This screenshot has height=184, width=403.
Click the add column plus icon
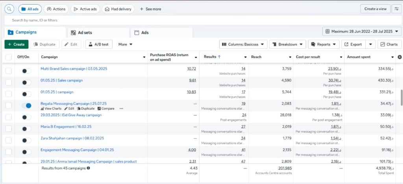point(399,57)
